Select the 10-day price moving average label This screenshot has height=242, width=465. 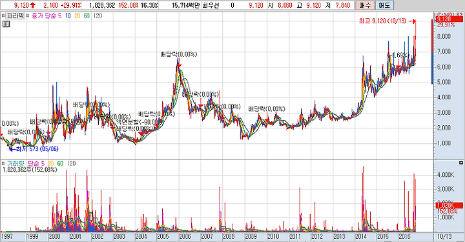tap(68, 15)
